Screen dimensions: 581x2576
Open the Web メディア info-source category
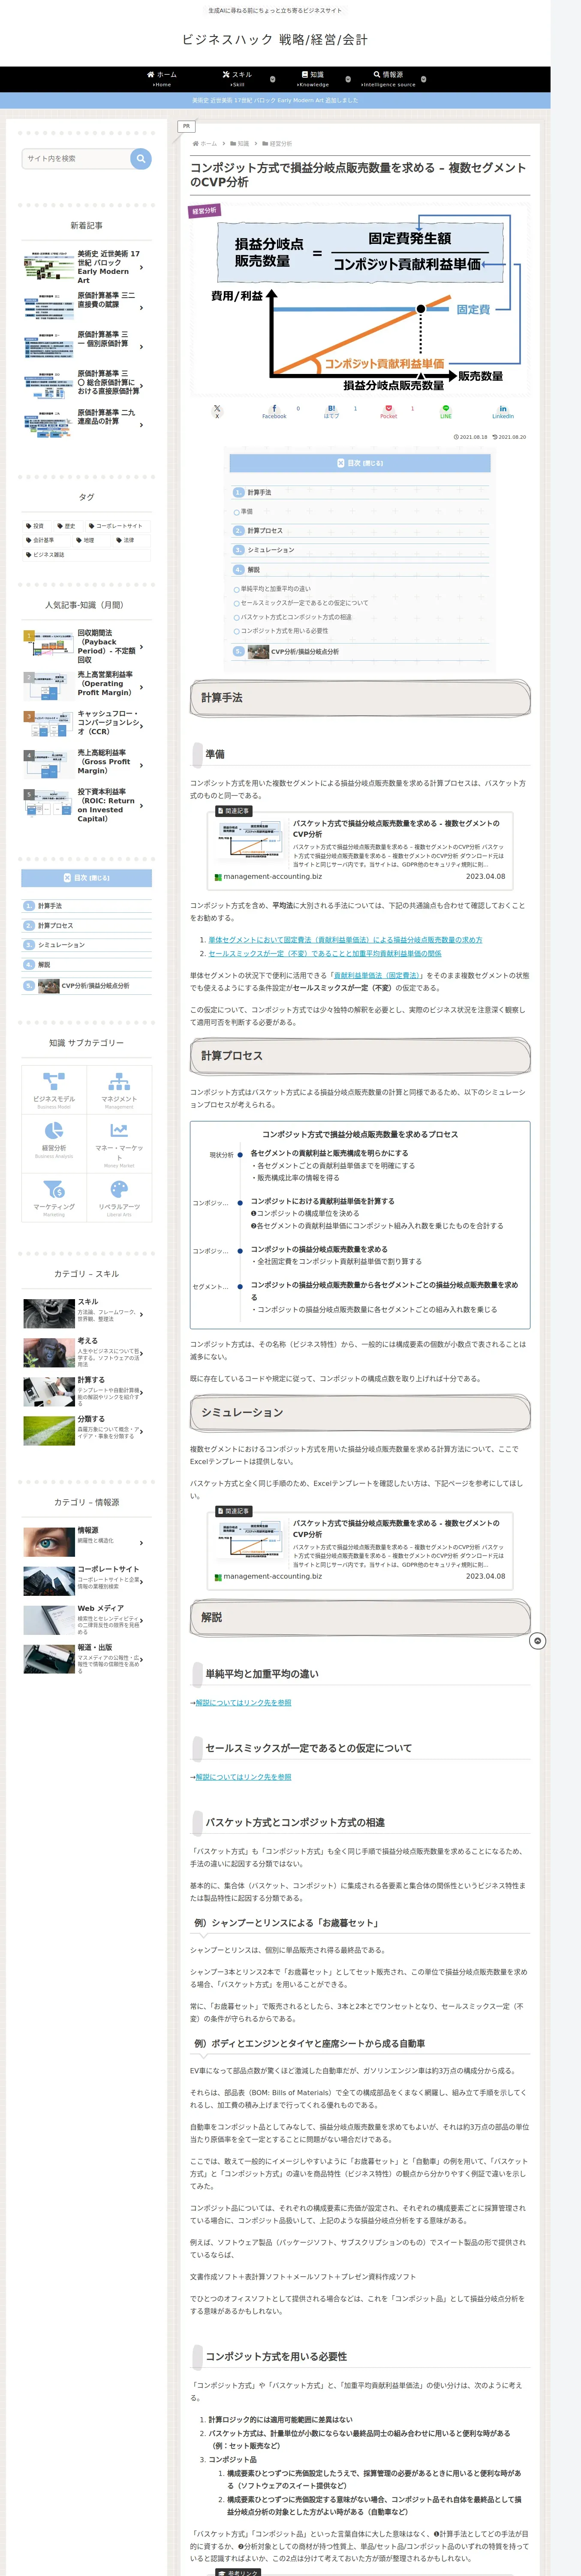87,1620
